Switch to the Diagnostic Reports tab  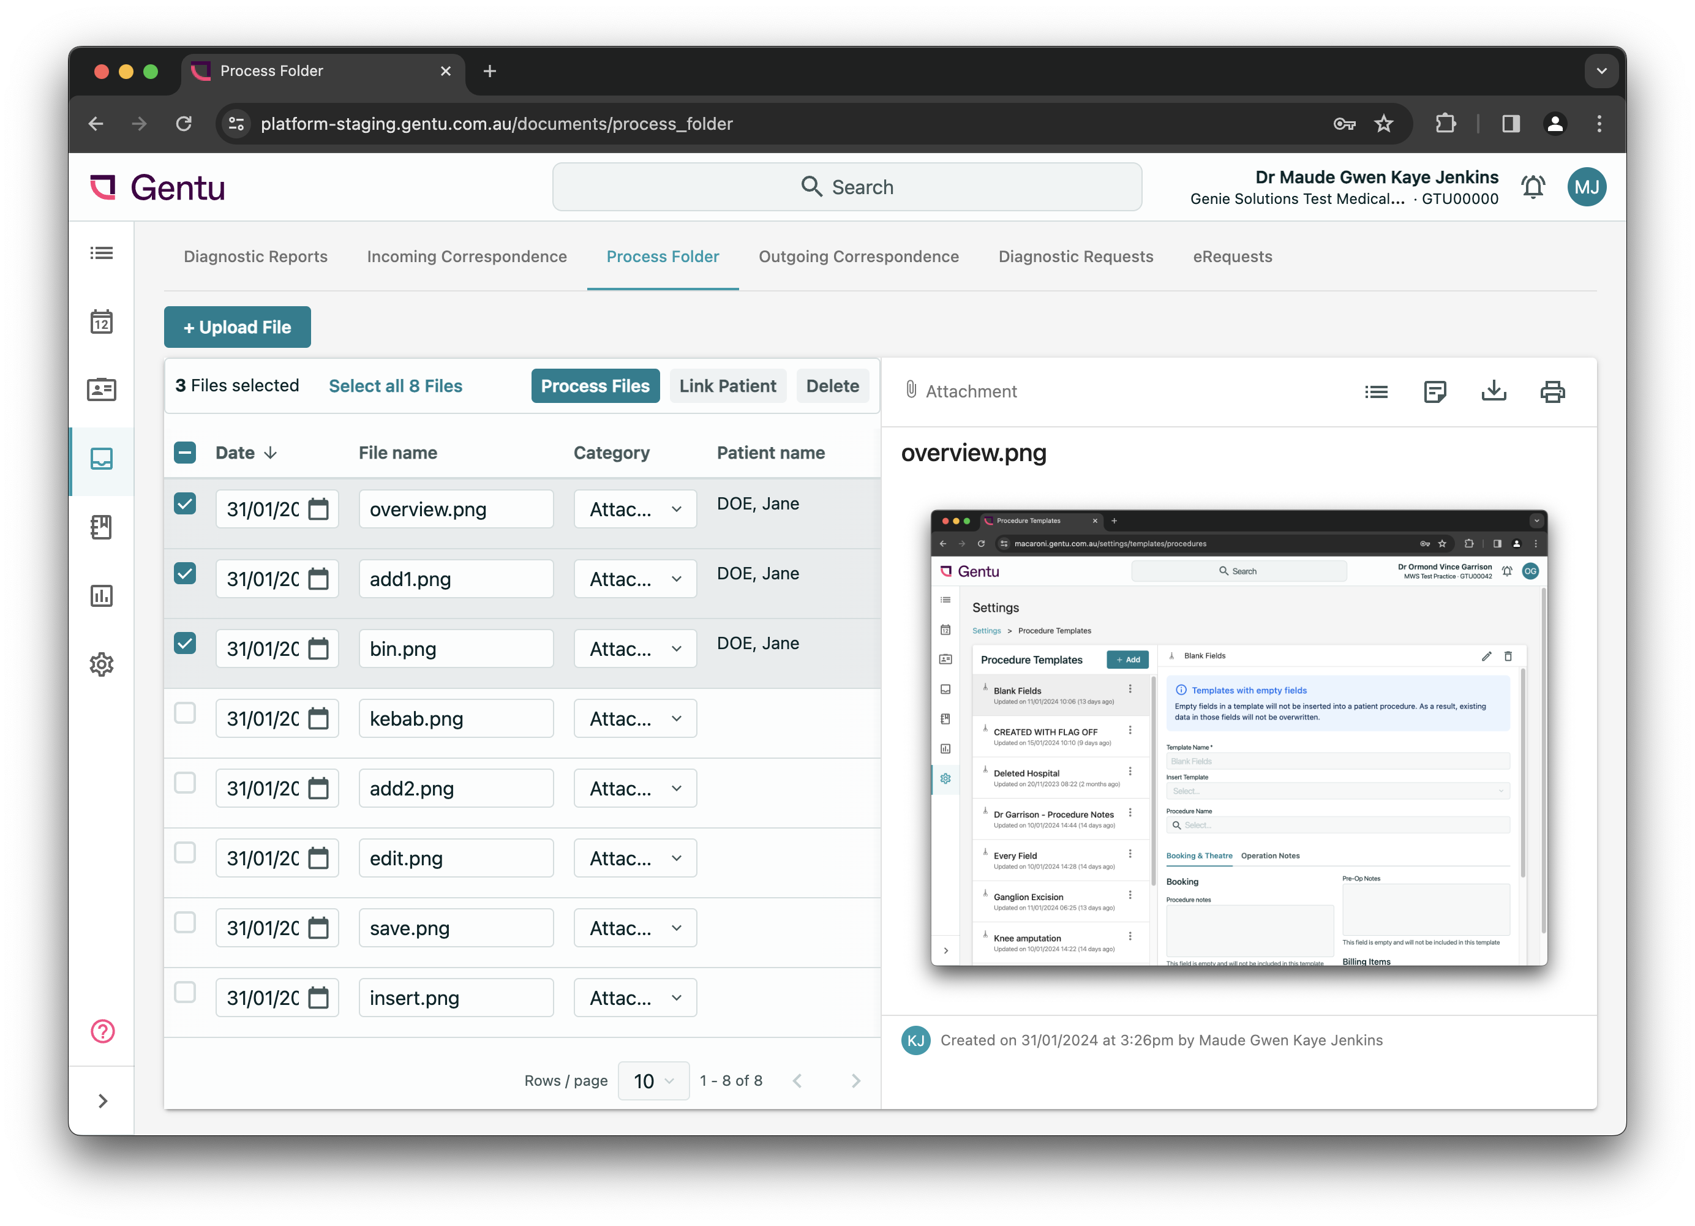(x=255, y=257)
